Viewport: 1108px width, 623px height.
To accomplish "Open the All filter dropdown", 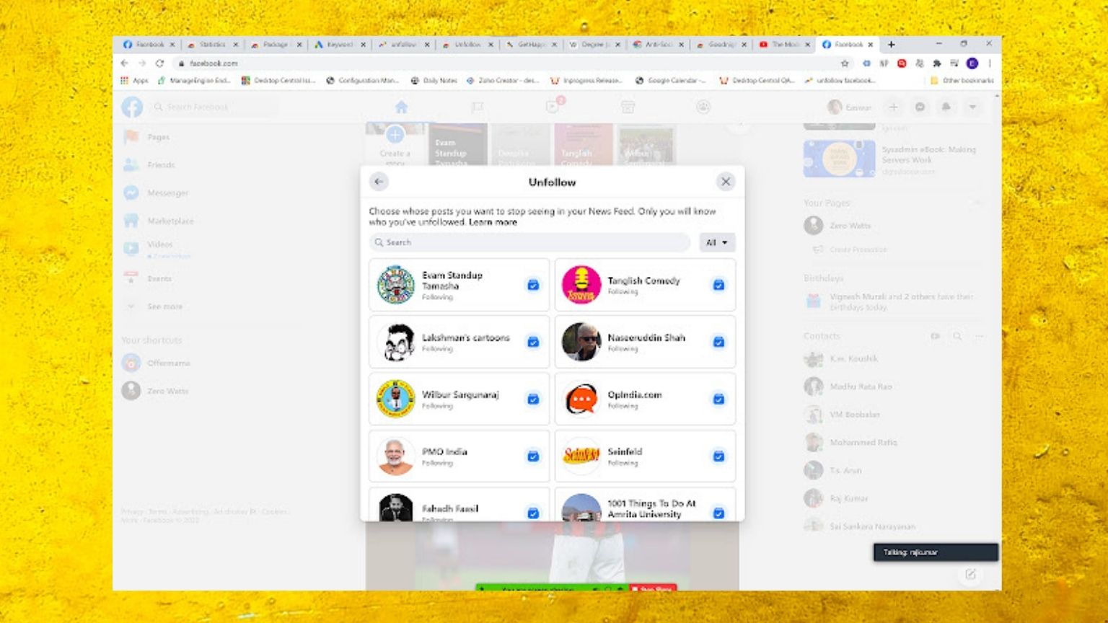I will click(717, 242).
